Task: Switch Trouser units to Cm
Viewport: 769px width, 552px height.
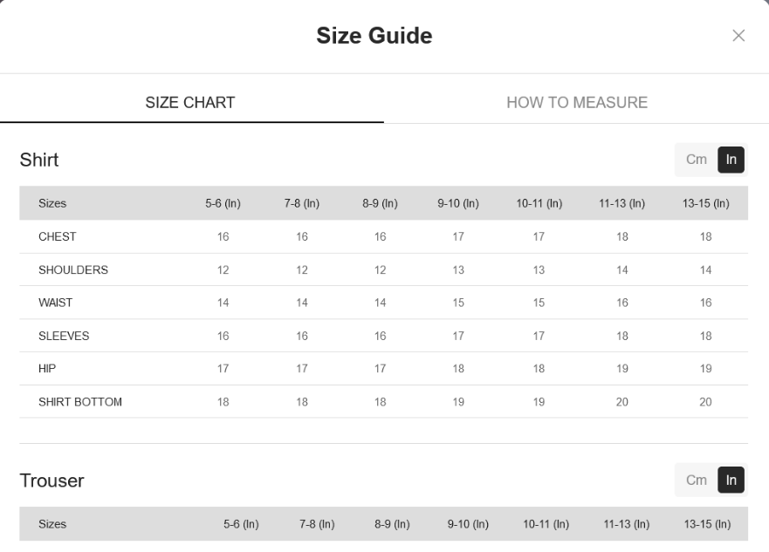Action: click(x=696, y=480)
